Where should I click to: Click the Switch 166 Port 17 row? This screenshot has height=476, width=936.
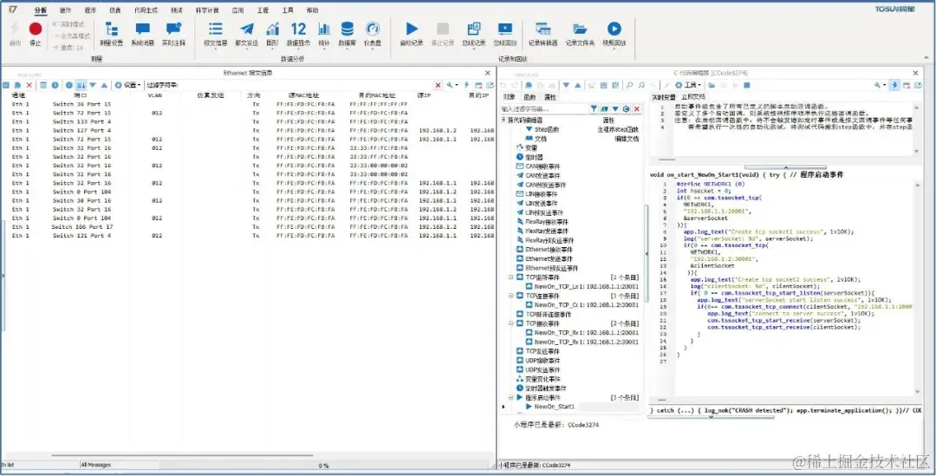[248, 227]
